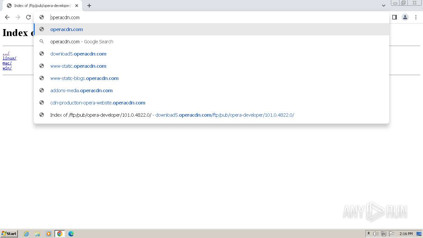
Task: Open the parent directory ../ link
Action: pos(6,53)
